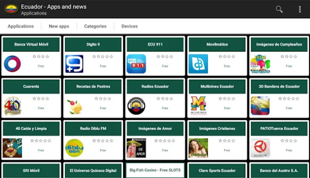
Task: Click the Free label under Movilmático
Action: tap(227, 66)
